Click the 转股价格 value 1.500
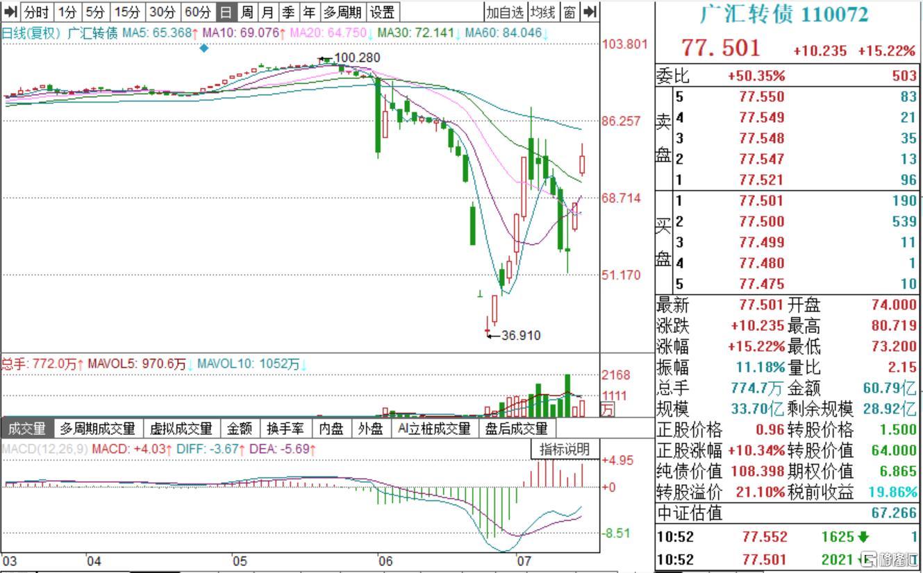 point(898,429)
